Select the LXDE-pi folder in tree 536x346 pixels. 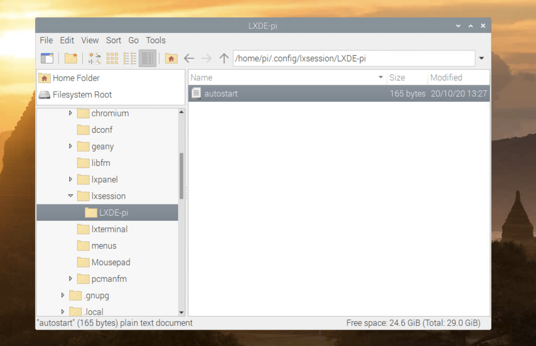pos(107,213)
